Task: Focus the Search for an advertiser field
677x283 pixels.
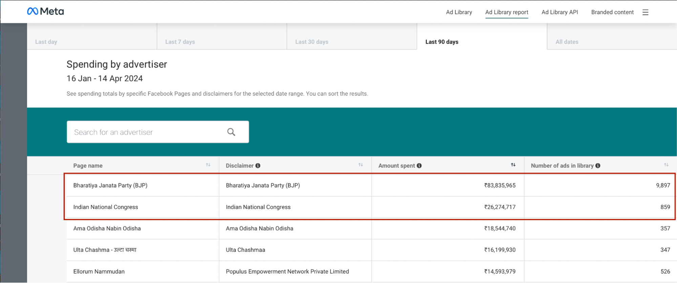Action: 158,132
